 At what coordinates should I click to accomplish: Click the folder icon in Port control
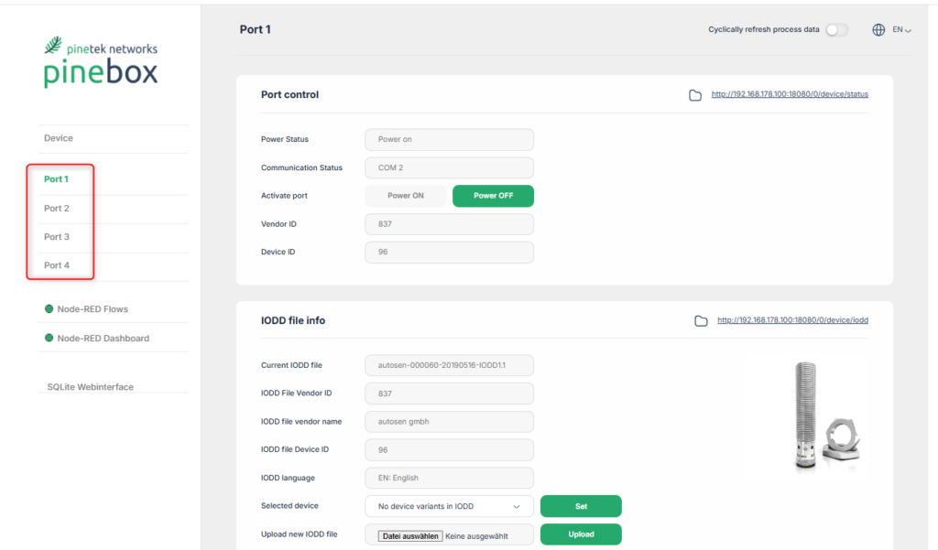(695, 95)
